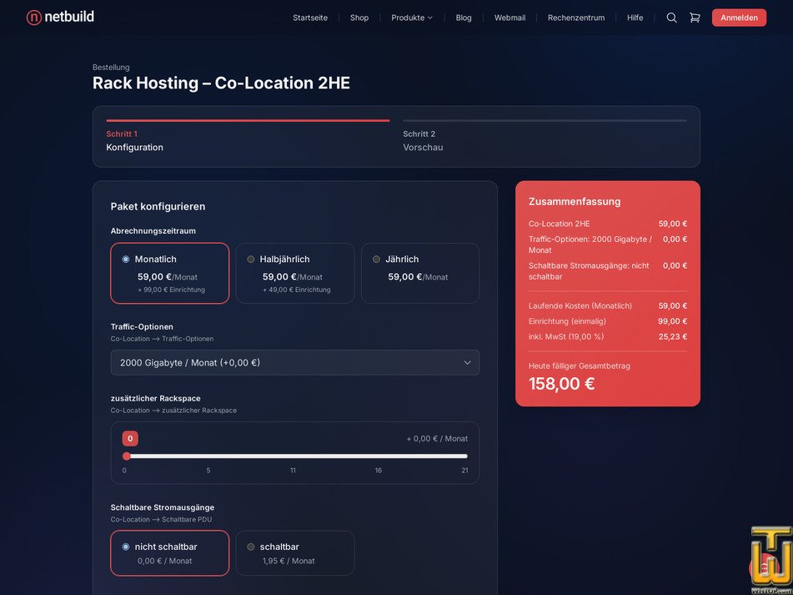Click the + 49,00 € Einrichtung text
793x595 pixels.
(x=296, y=290)
